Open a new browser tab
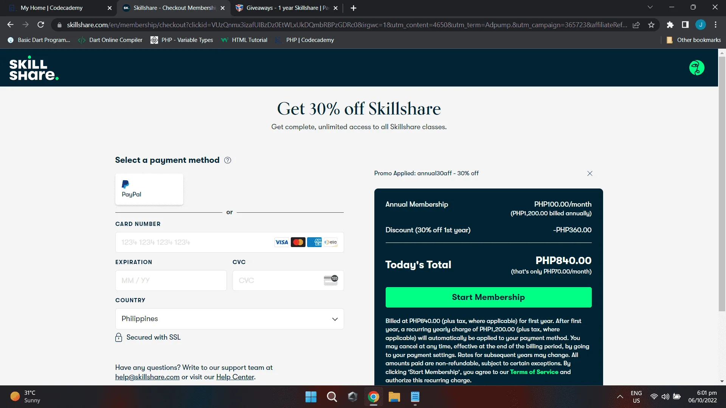726x408 pixels. point(354,8)
